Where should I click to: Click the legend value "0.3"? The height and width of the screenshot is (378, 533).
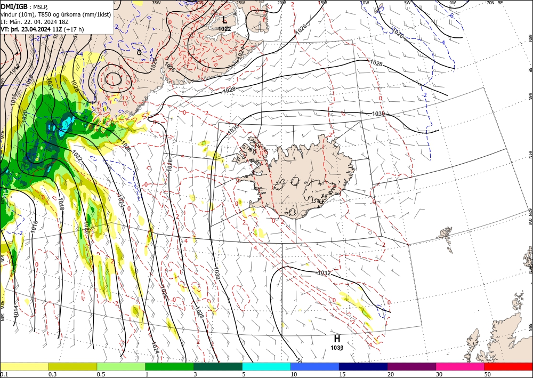tap(52, 374)
